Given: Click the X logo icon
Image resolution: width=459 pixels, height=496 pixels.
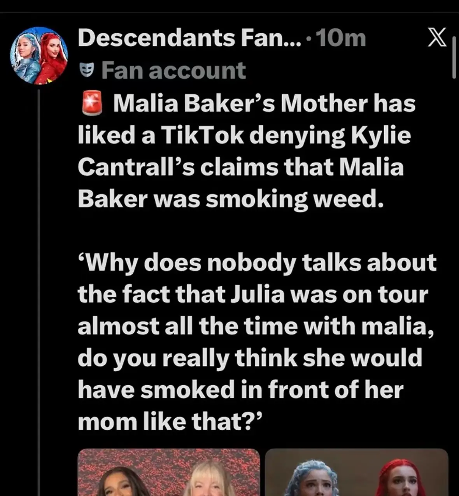Looking at the screenshot, I should click(x=437, y=39).
